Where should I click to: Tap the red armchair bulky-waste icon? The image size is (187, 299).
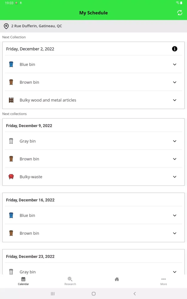tap(11, 177)
